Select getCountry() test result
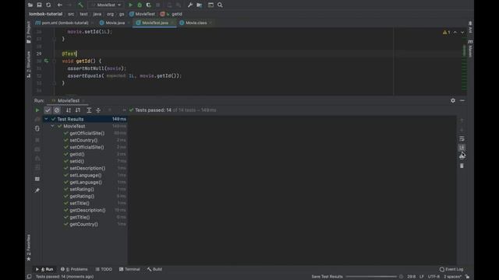Viewport: 499px width, 280px height. [83, 224]
